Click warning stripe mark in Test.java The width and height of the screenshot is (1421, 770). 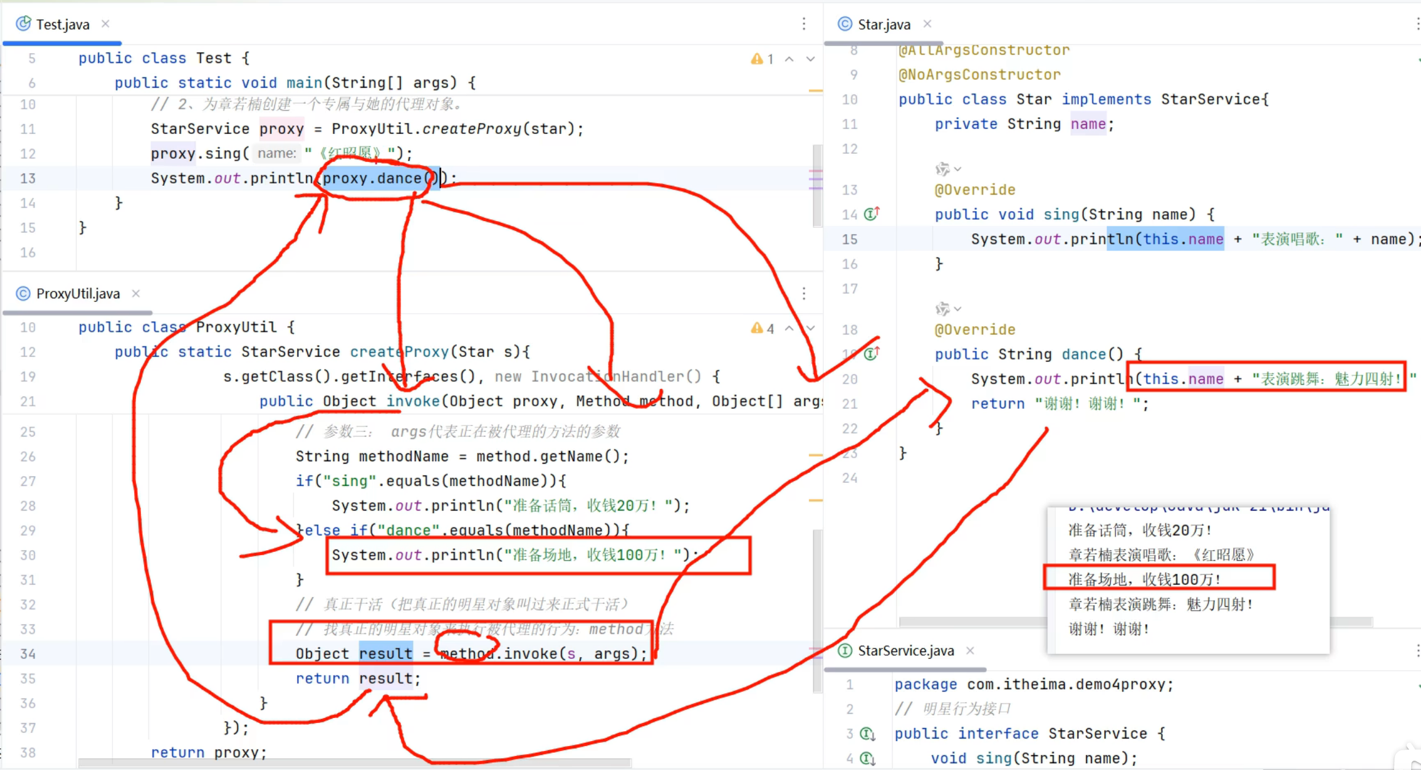coord(816,91)
